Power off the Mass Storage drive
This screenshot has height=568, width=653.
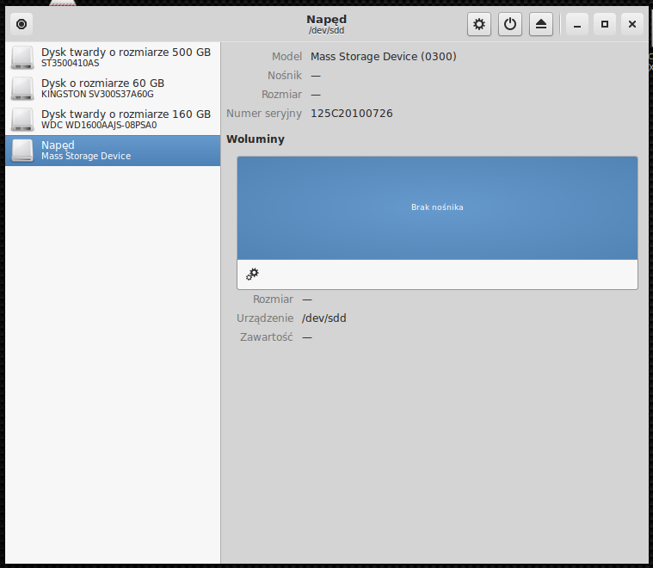(510, 24)
